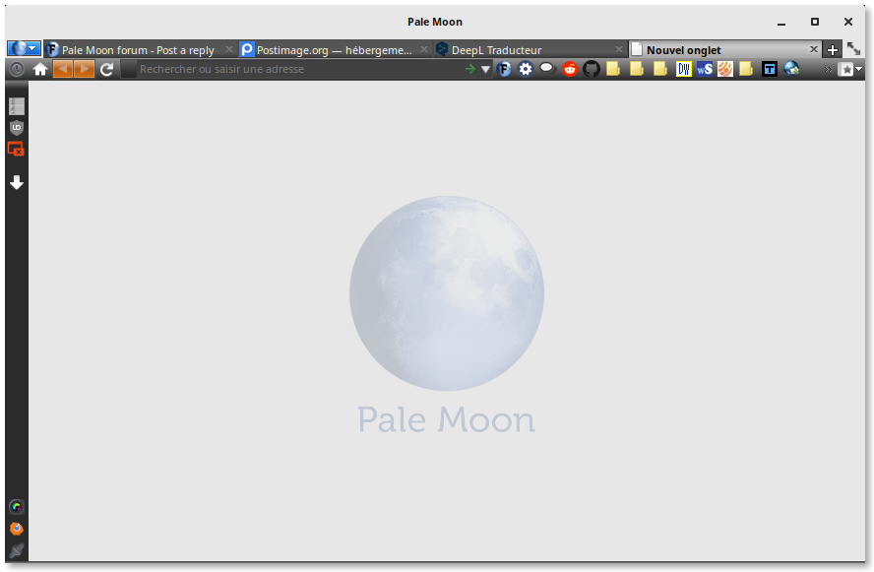Select the Nouvel onglet tab
The width and height of the screenshot is (874, 572).
725,49
